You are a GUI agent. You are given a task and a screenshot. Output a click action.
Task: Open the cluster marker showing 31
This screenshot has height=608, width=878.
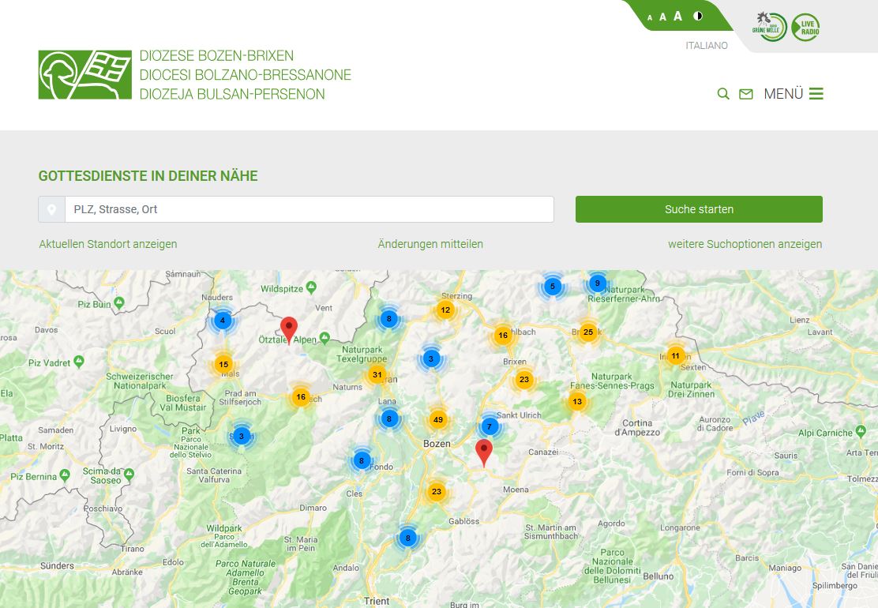(377, 375)
